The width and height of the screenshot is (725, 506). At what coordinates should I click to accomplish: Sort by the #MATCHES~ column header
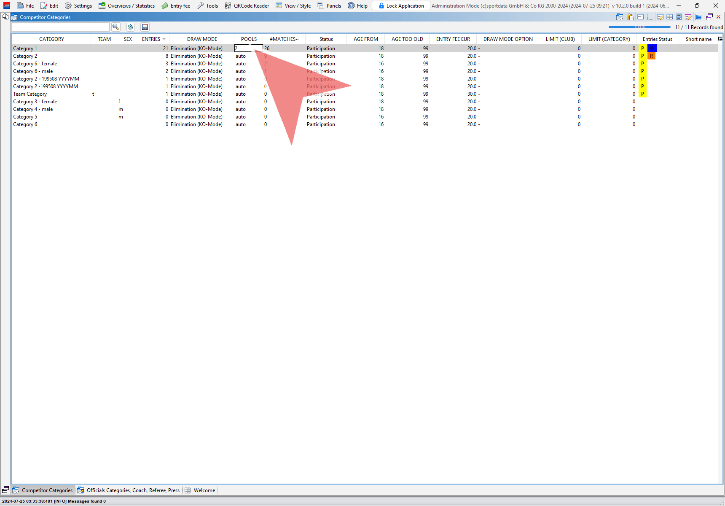pos(284,39)
